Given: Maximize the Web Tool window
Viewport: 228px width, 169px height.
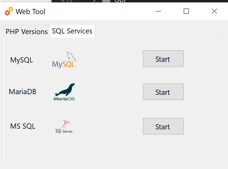Looking at the screenshot, I should pos(186,11).
